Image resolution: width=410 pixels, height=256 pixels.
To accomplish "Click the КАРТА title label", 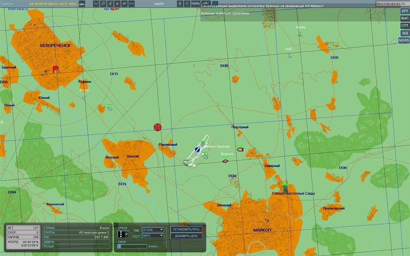I will point(7,4).
